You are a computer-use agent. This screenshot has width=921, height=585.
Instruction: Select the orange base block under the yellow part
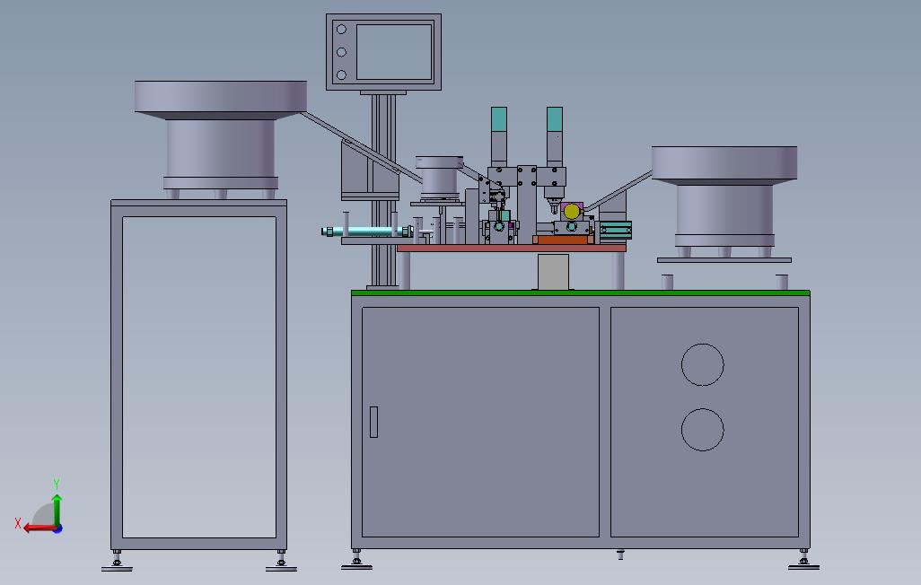coord(563,240)
